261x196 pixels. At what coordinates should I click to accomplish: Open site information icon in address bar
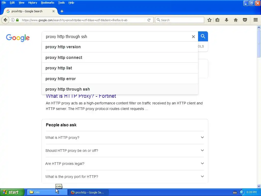pyautogui.click(x=13, y=20)
